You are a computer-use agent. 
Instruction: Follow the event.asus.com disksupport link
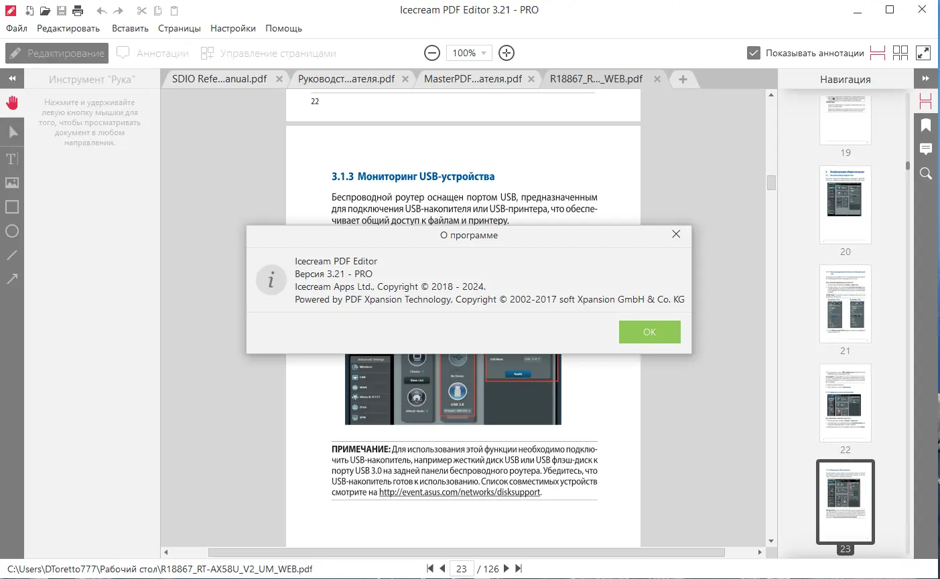point(460,492)
